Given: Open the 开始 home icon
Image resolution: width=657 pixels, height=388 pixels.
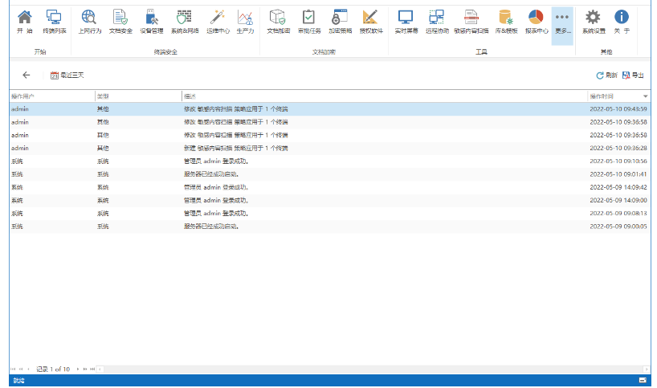Looking at the screenshot, I should [x=25, y=21].
